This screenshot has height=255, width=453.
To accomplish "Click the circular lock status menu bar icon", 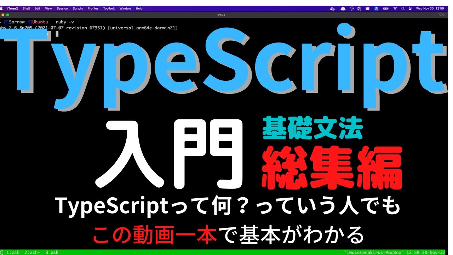I will 359,8.
